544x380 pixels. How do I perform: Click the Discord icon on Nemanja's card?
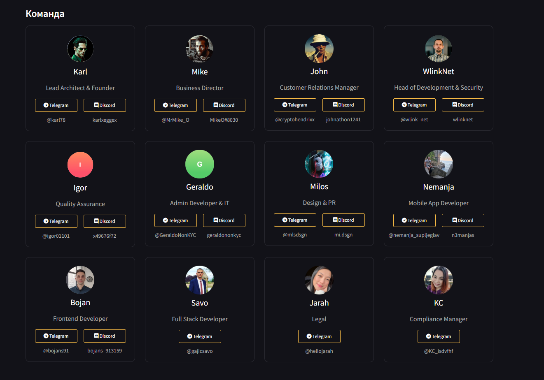tap(455, 220)
